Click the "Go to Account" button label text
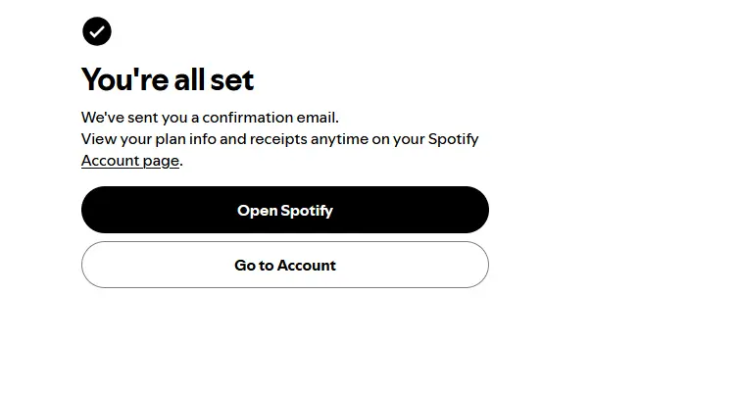The image size is (739, 395). coord(285,266)
